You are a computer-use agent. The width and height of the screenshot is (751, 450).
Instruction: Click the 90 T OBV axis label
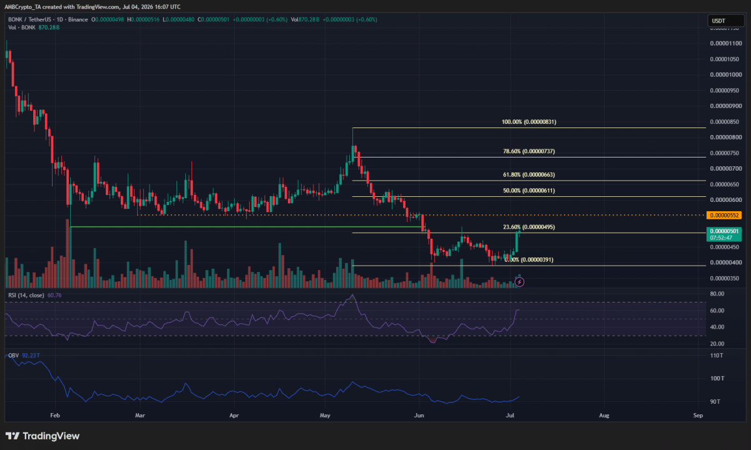click(x=716, y=401)
